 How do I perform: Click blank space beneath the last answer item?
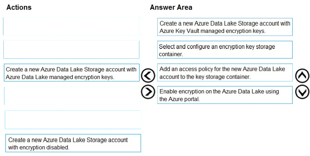(x=225, y=129)
